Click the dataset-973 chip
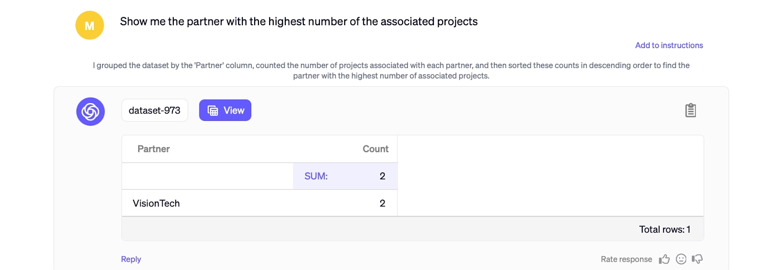The height and width of the screenshot is (270, 779). point(154,110)
